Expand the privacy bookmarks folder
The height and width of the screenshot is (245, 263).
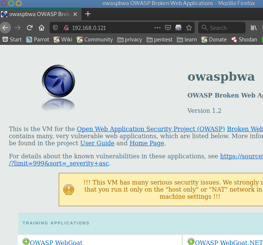[130, 40]
